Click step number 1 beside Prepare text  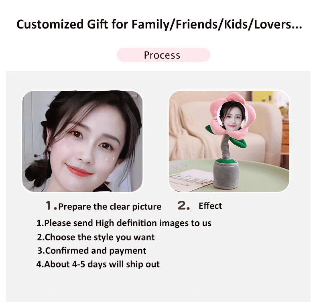coord(49,206)
